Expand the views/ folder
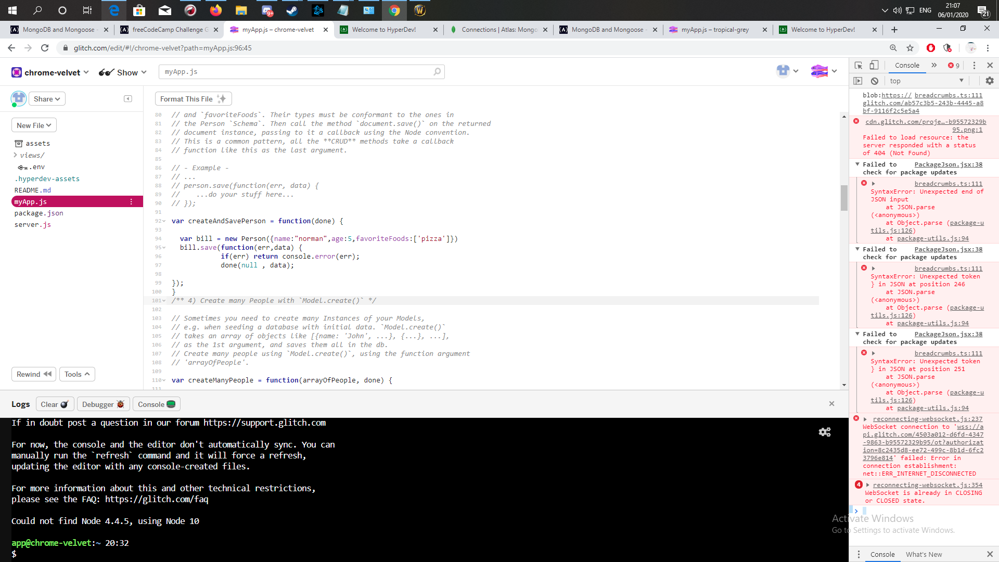This screenshot has width=999, height=562. tap(16, 155)
